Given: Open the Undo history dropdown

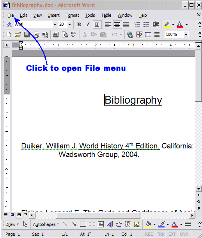Looking at the screenshot, I should (x=121, y=35).
